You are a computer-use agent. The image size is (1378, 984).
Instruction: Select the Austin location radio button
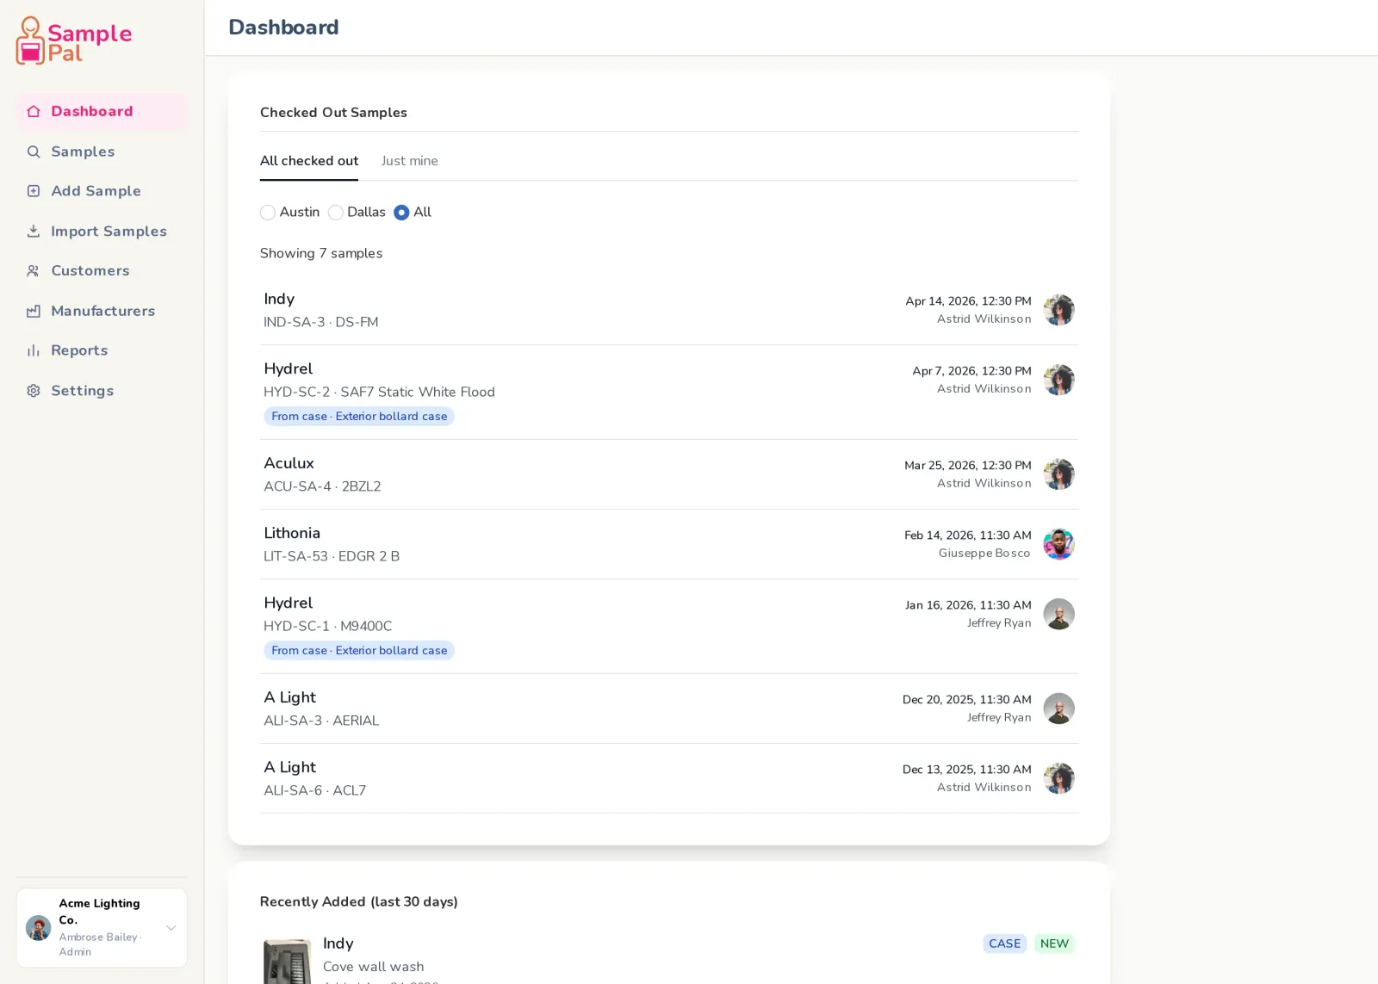click(x=268, y=212)
